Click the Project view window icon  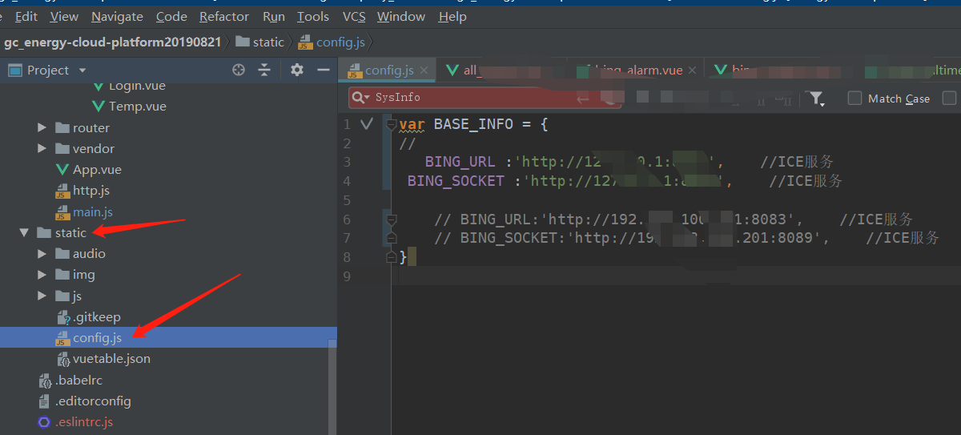[14, 70]
